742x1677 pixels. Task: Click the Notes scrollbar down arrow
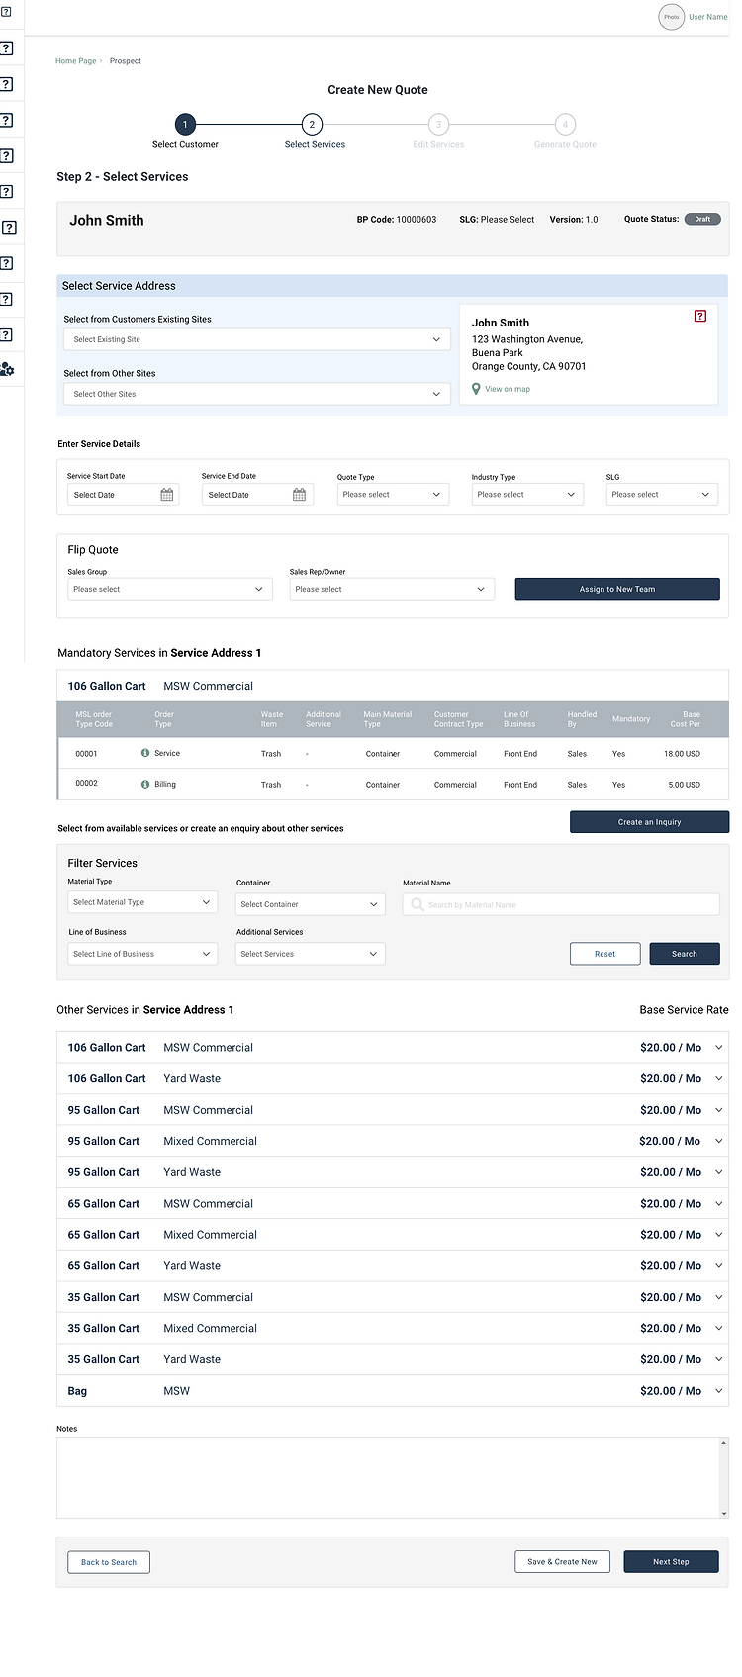(724, 1513)
